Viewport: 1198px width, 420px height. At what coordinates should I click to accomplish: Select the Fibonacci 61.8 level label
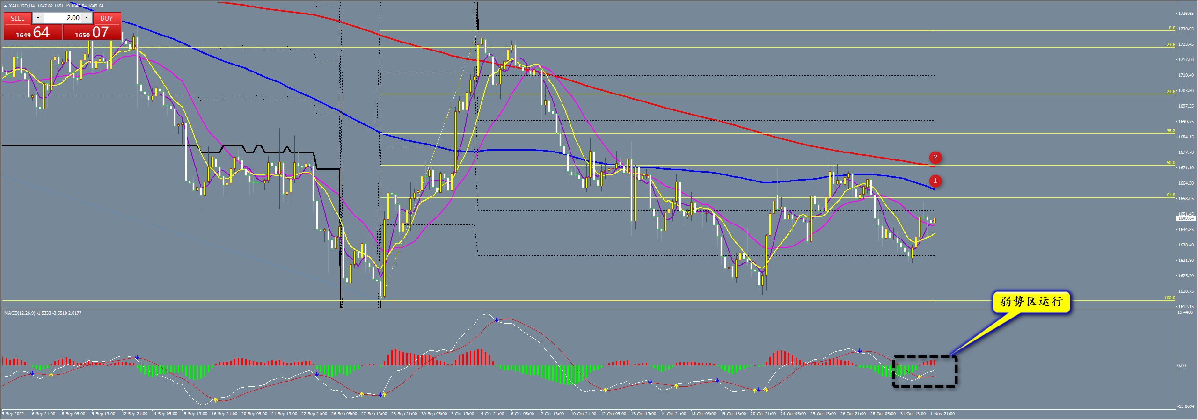[x=1170, y=195]
